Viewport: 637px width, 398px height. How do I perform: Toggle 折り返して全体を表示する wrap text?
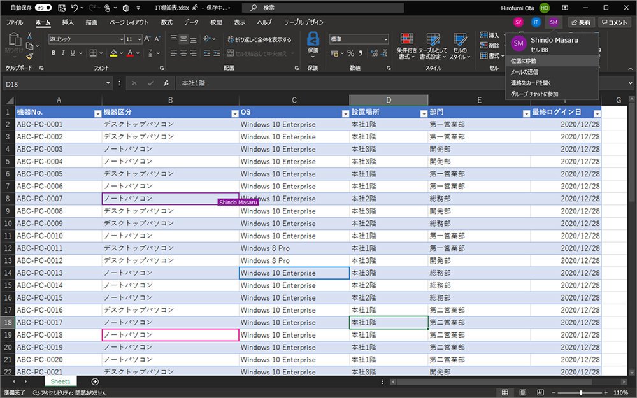point(260,39)
